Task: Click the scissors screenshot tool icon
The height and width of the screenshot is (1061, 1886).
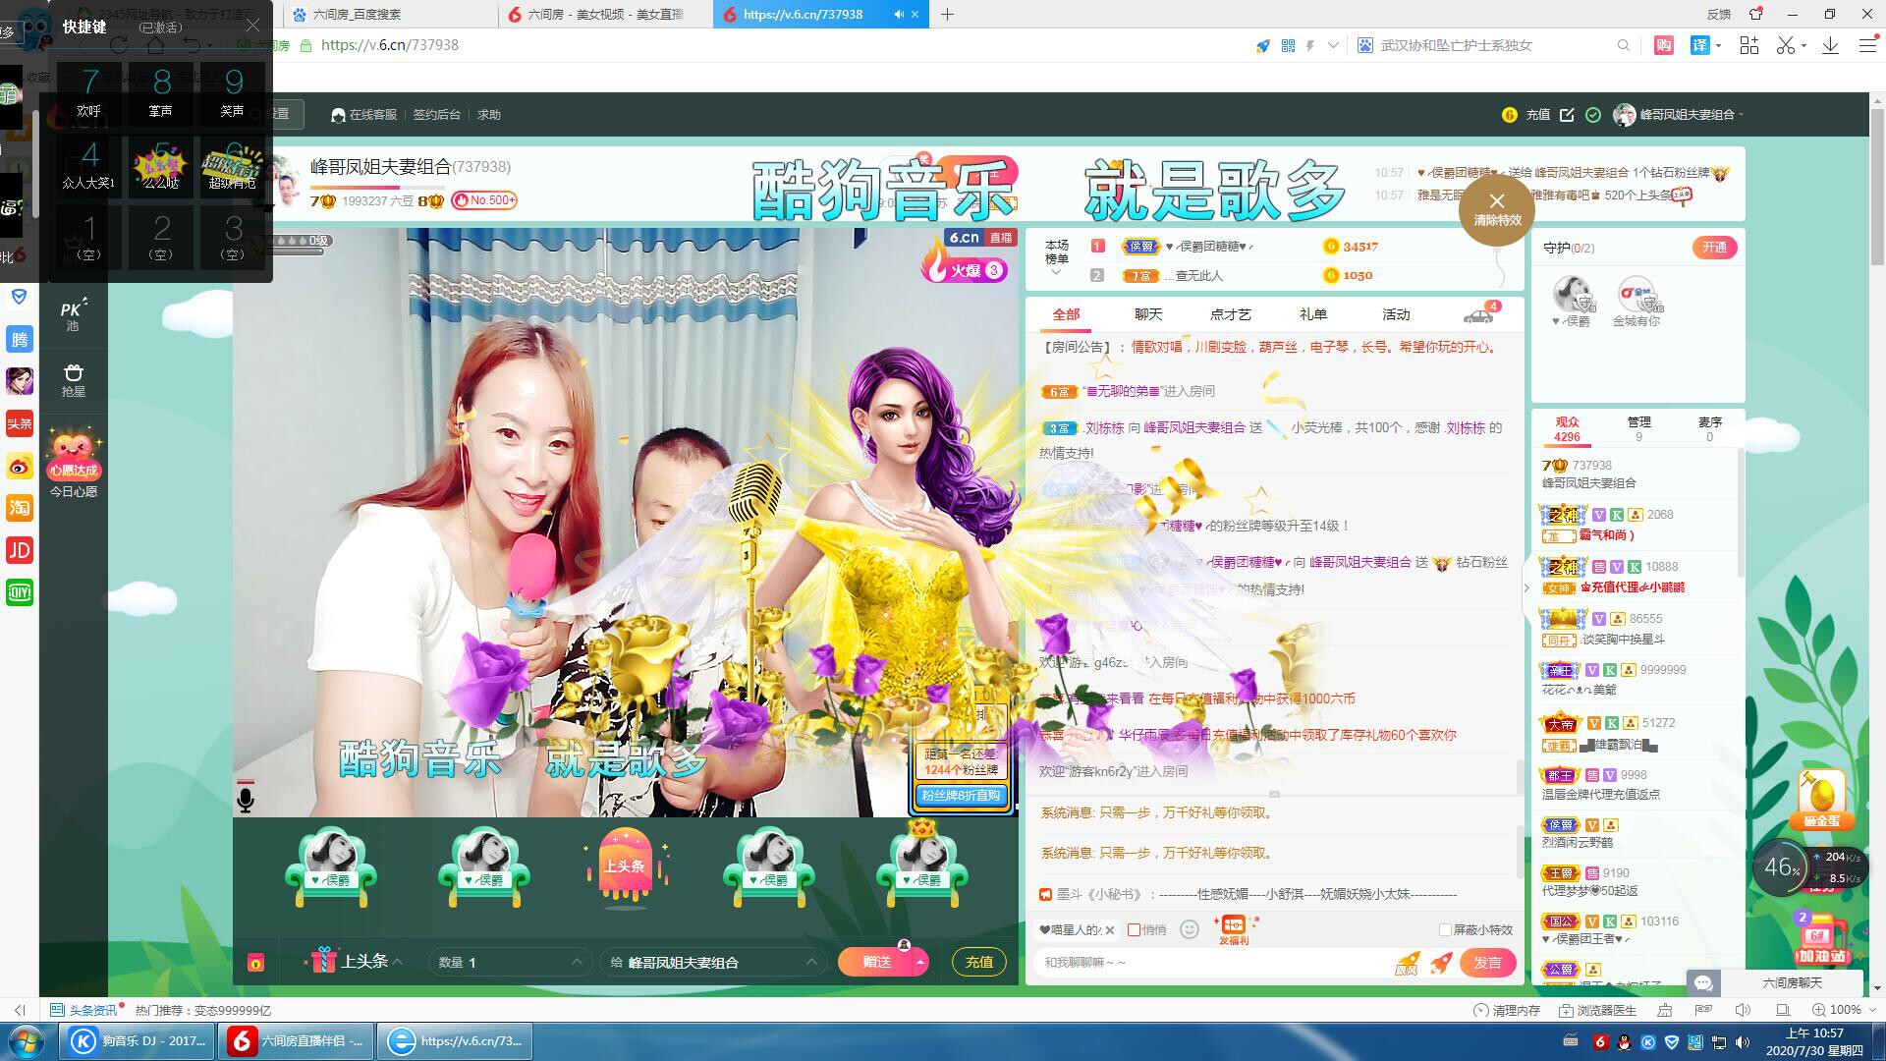Action: pyautogui.click(x=1786, y=45)
